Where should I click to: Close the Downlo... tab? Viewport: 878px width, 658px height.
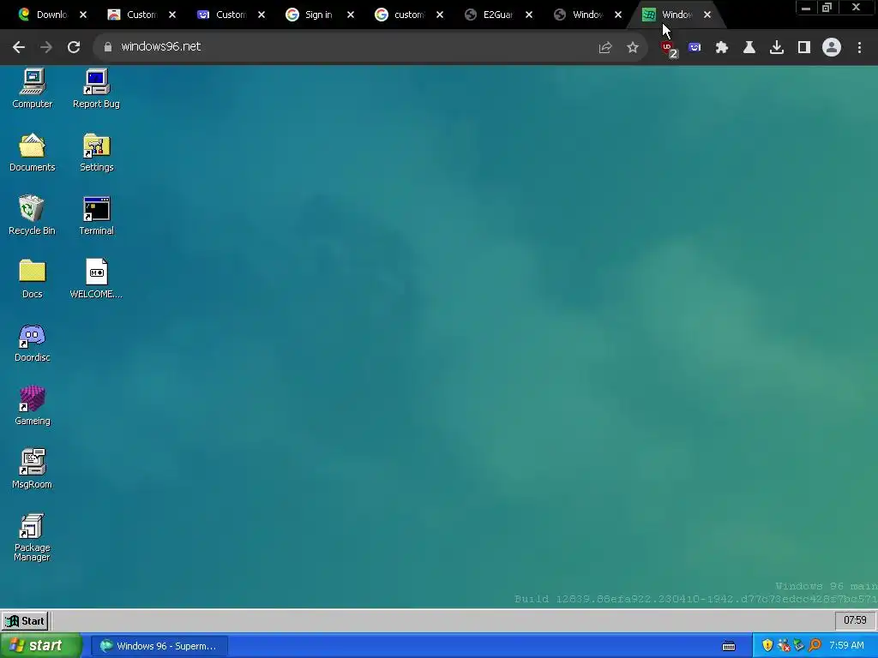tap(83, 15)
